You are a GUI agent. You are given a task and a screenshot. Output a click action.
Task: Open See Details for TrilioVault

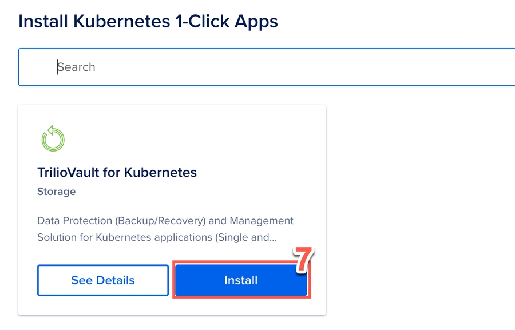point(103,280)
